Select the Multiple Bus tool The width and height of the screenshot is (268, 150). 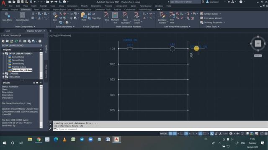click(x=115, y=17)
